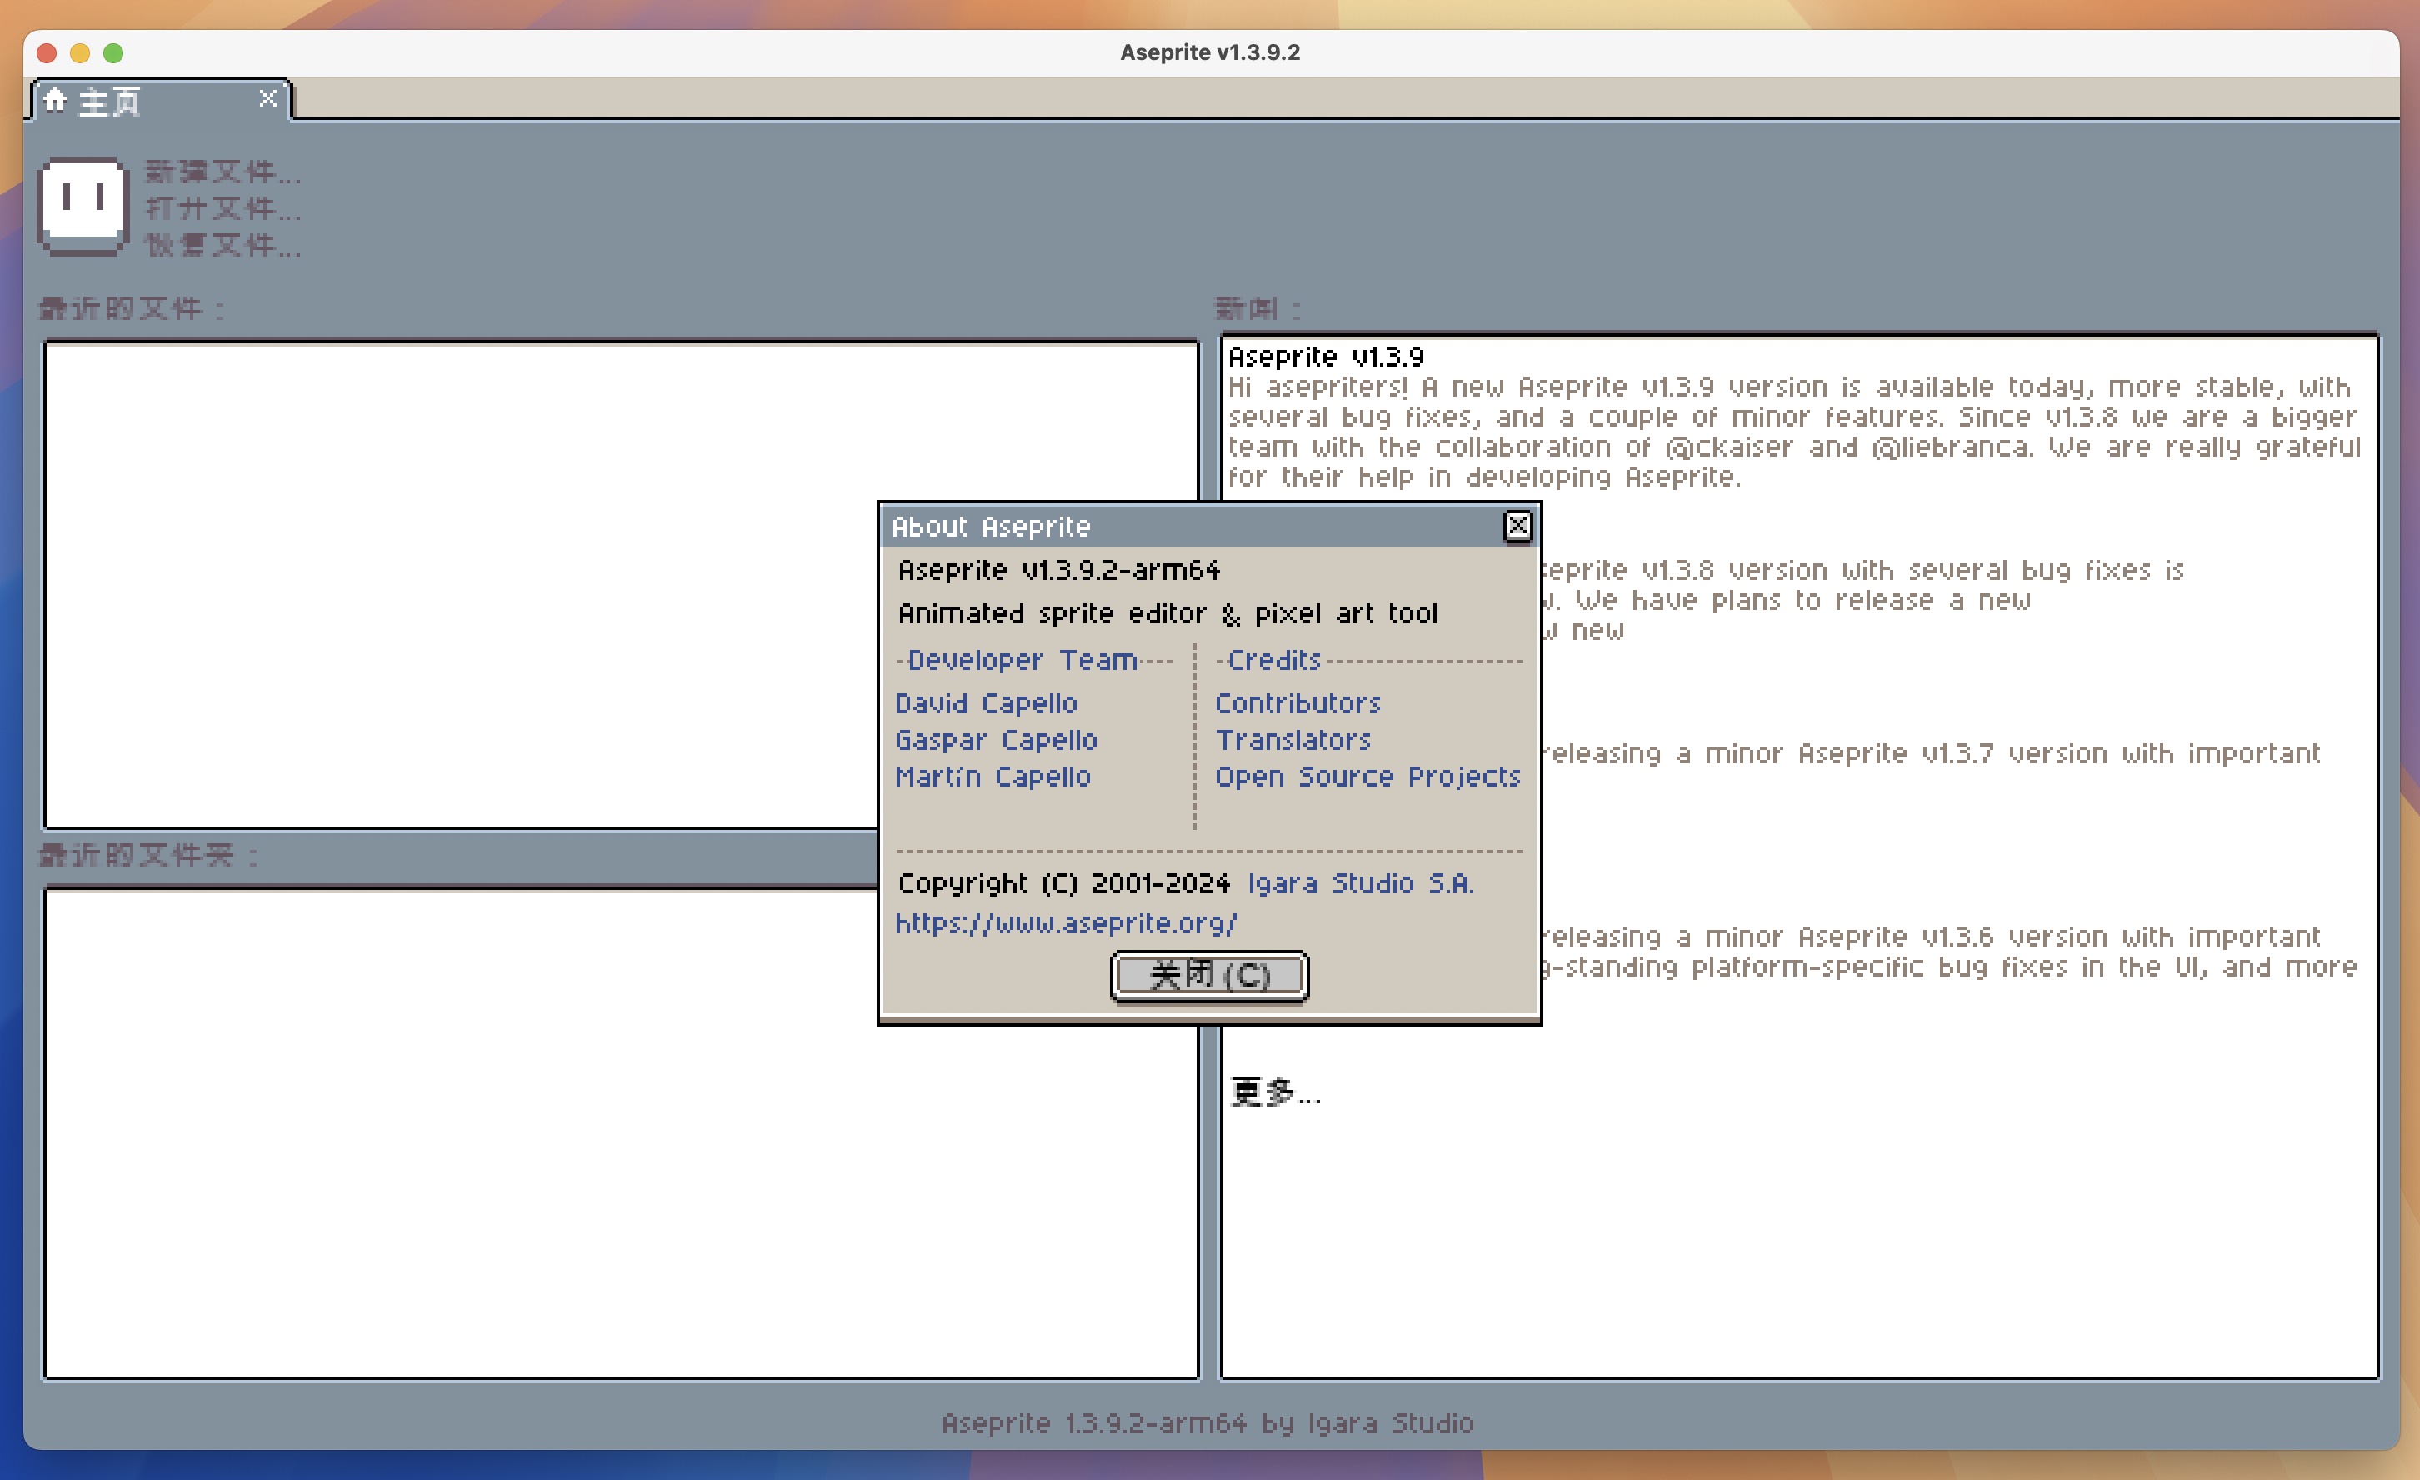Click the 'Hi asepriters!' news paragraph

pyautogui.click(x=1793, y=432)
